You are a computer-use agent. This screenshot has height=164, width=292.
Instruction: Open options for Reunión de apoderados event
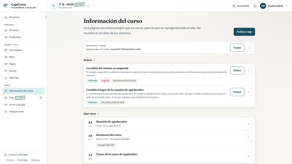pos(249,124)
